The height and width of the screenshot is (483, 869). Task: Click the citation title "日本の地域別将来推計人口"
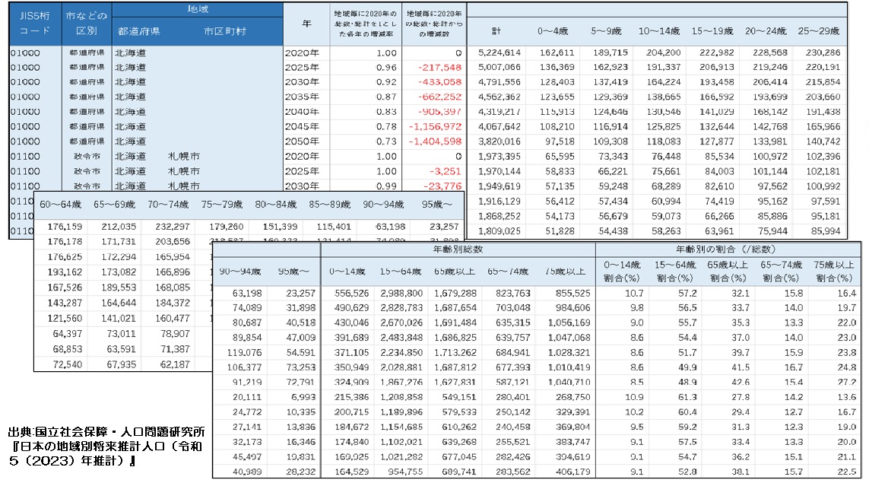tap(90, 446)
